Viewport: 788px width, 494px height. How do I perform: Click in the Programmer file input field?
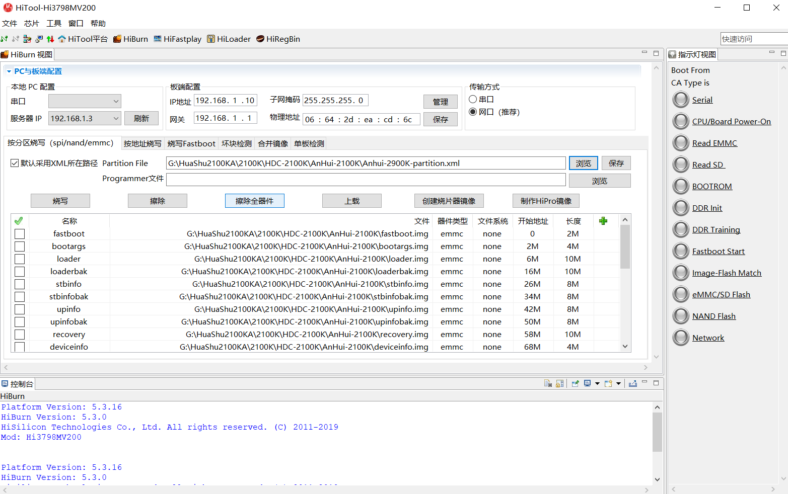366,180
